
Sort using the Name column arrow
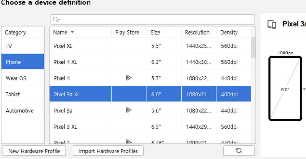coord(72,32)
